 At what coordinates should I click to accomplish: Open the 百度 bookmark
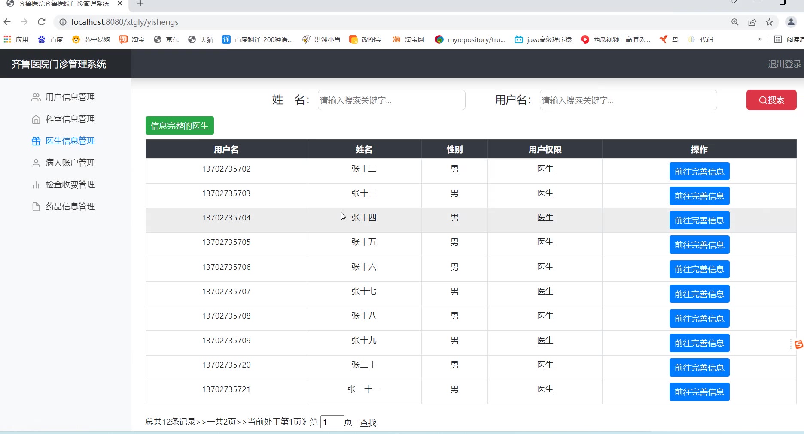pyautogui.click(x=50, y=39)
